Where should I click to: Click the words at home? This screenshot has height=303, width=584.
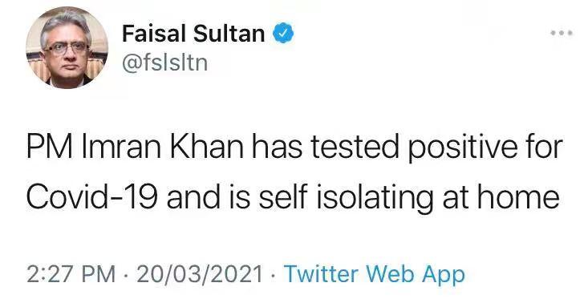(x=501, y=197)
